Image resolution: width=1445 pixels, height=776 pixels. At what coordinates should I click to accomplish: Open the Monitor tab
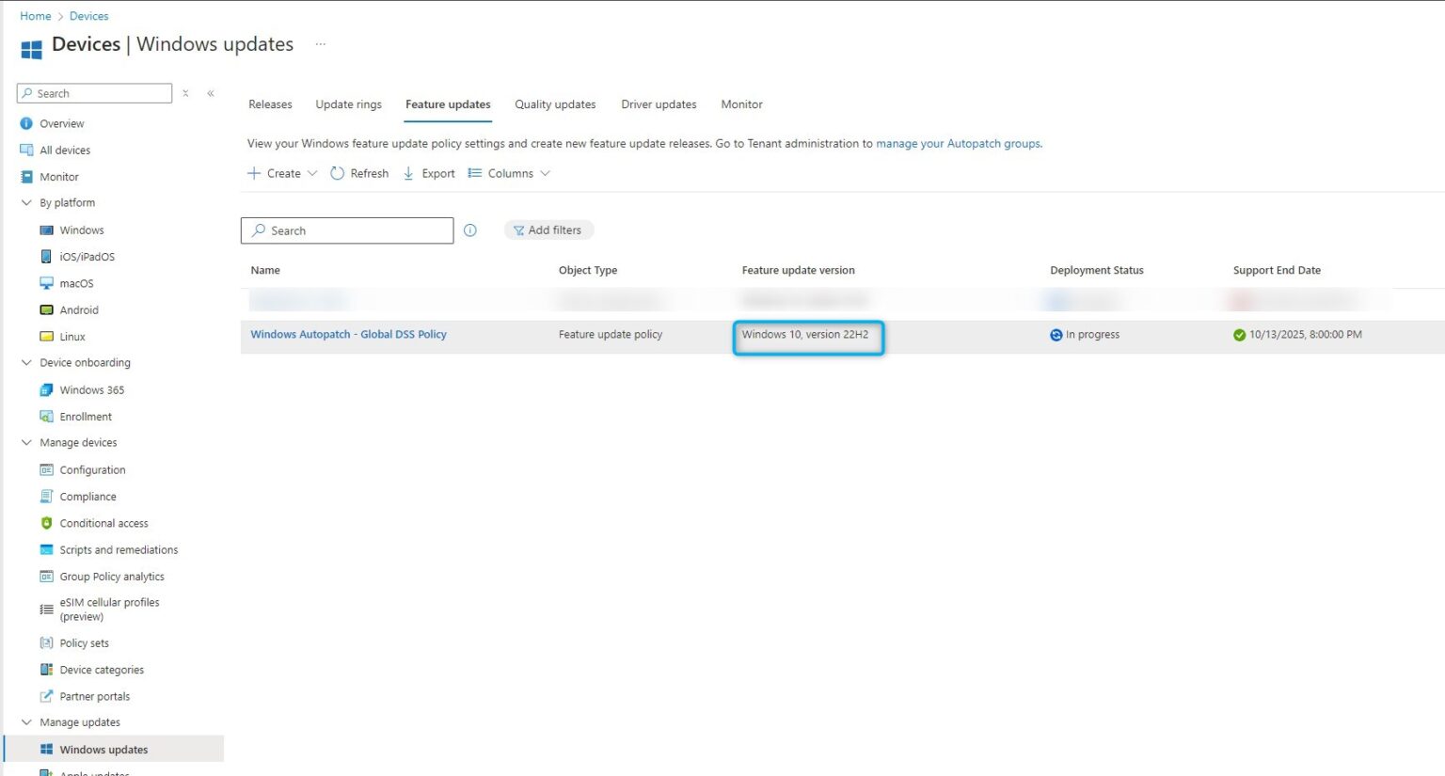[741, 104]
